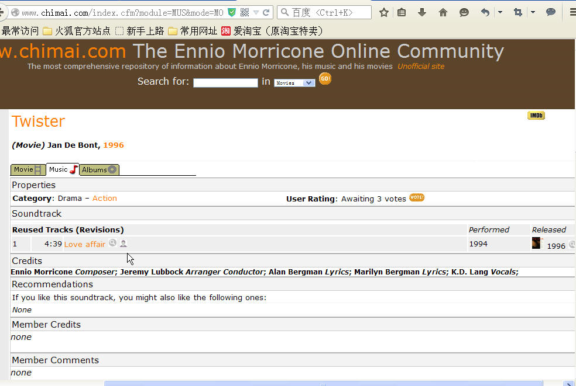Click the Jeremy Lubbock Arranger Conductor credit

(192, 272)
